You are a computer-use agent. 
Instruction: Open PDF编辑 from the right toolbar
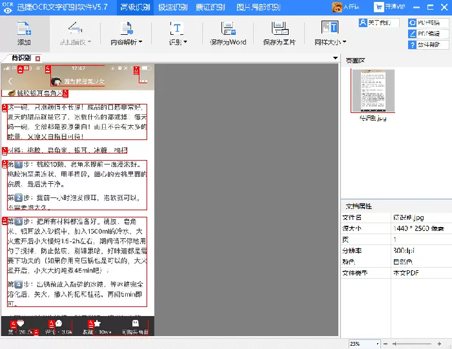(x=428, y=34)
